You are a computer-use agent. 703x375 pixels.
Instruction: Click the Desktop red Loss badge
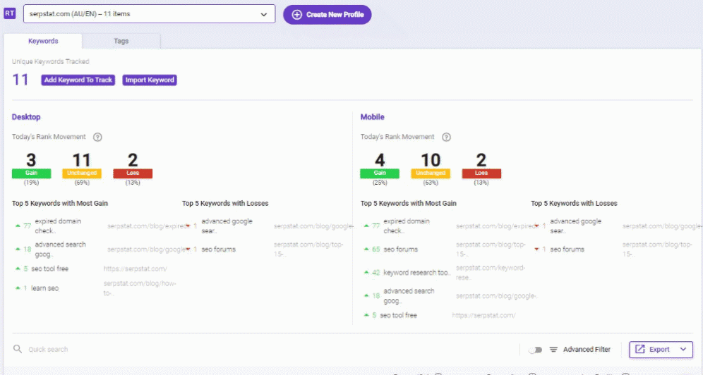(133, 173)
